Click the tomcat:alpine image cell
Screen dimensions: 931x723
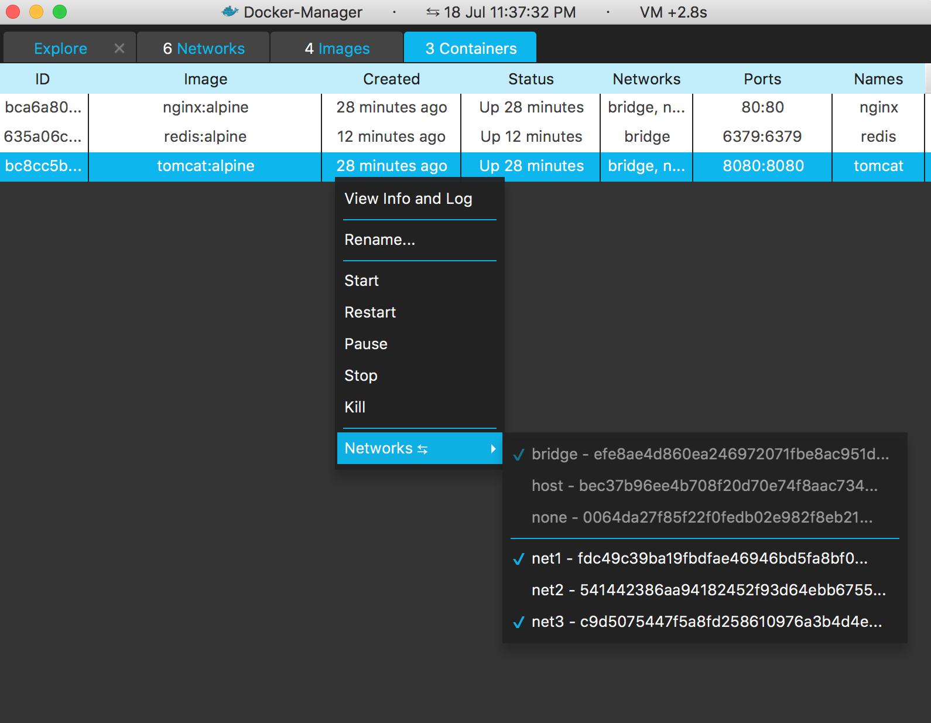click(x=205, y=166)
